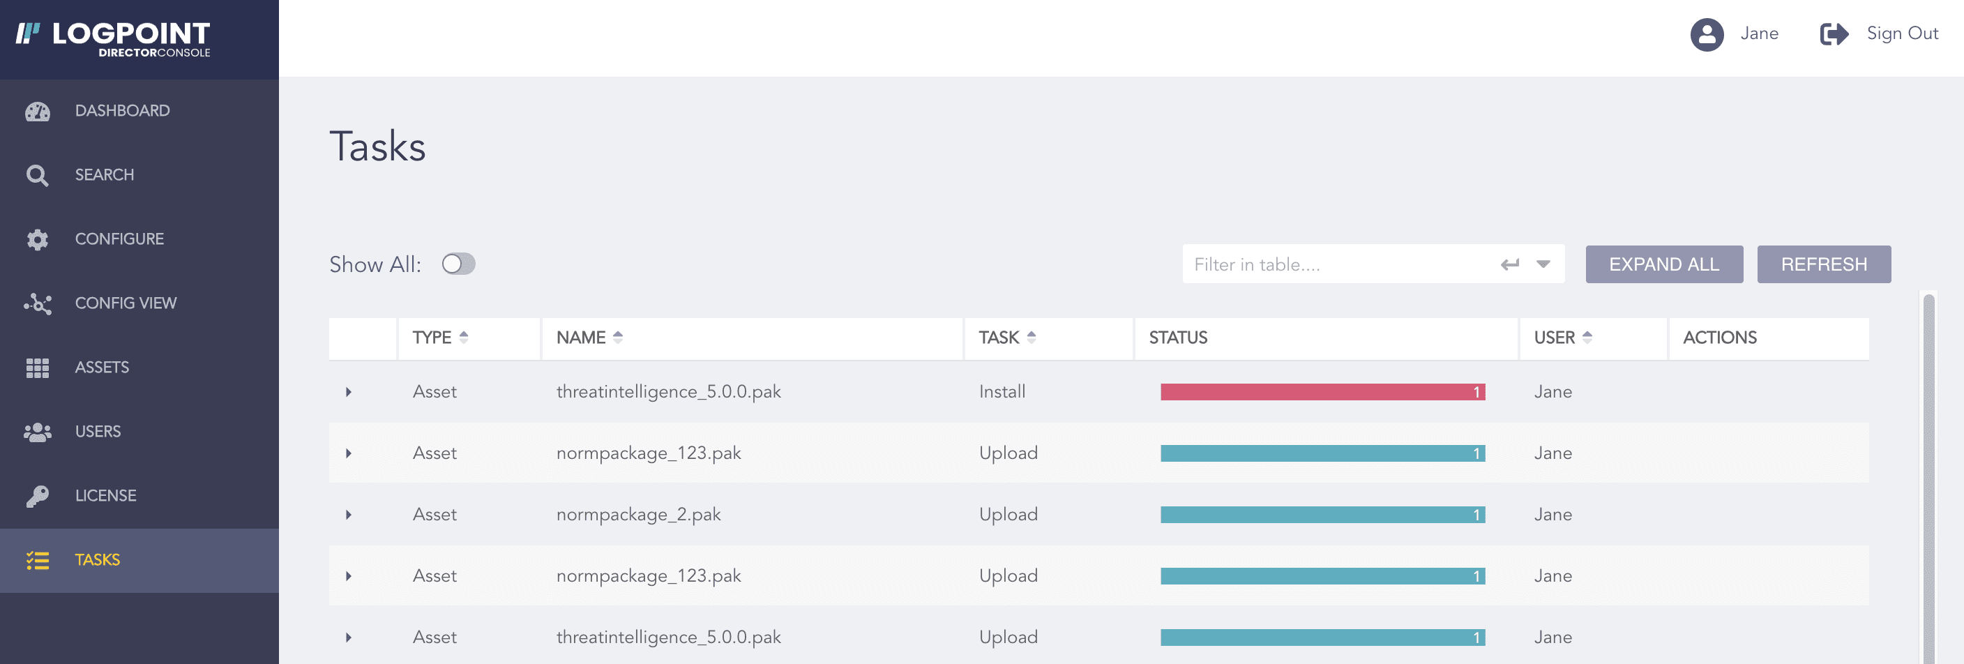The width and height of the screenshot is (1964, 664).
Task: Switch to the Tasks section
Action: pyautogui.click(x=97, y=559)
